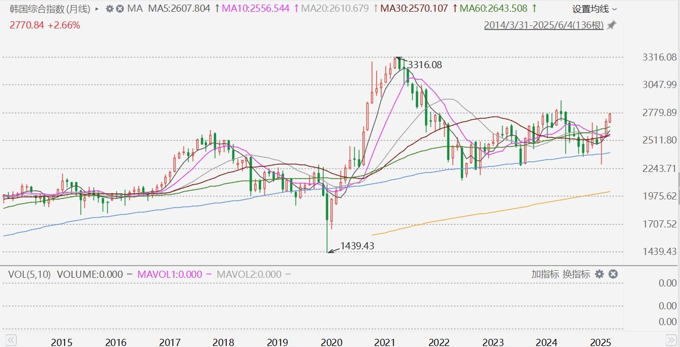This screenshot has height=347, width=680.
Task: Select the magenta MA10:2556.544 label
Action: [x=257, y=9]
